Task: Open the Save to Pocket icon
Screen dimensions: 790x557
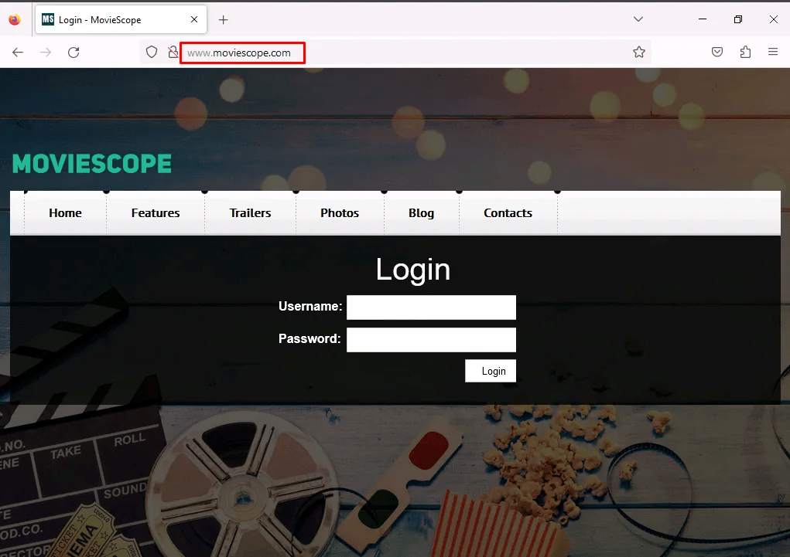Action: pyautogui.click(x=717, y=53)
